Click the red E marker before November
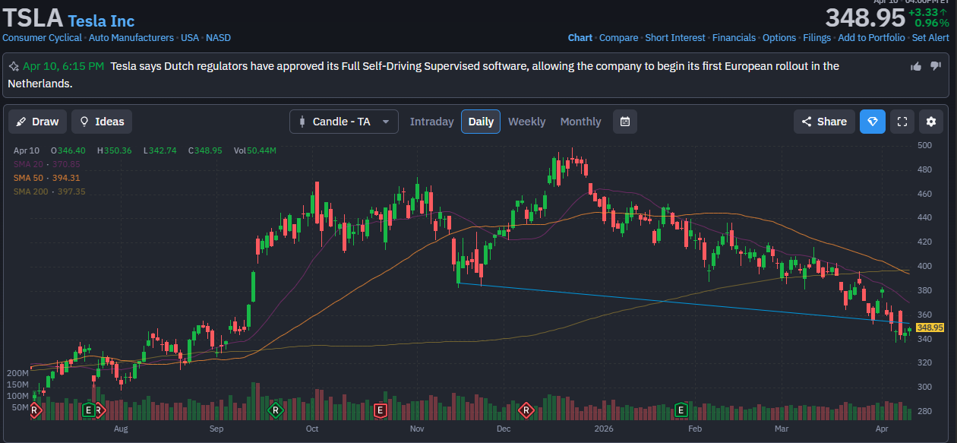 (381, 410)
